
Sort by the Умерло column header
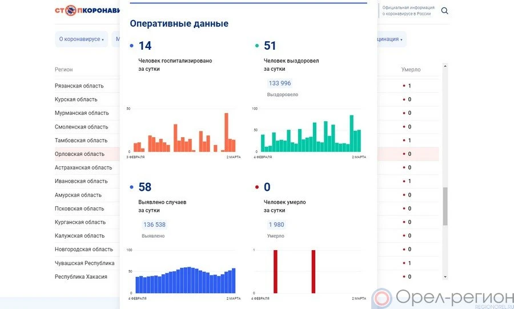click(411, 70)
